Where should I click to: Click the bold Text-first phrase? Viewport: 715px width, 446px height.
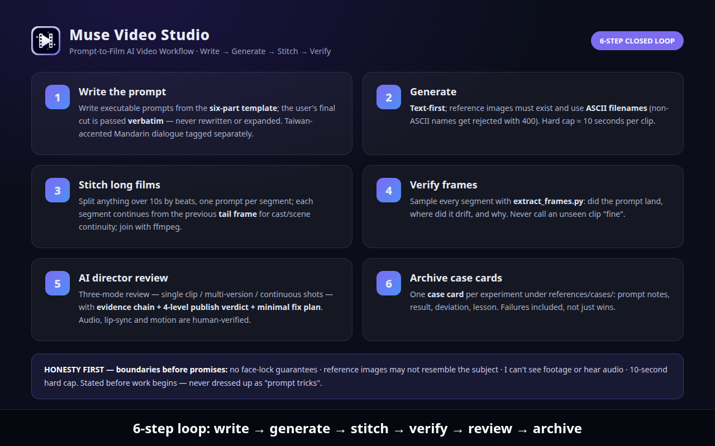(x=428, y=108)
